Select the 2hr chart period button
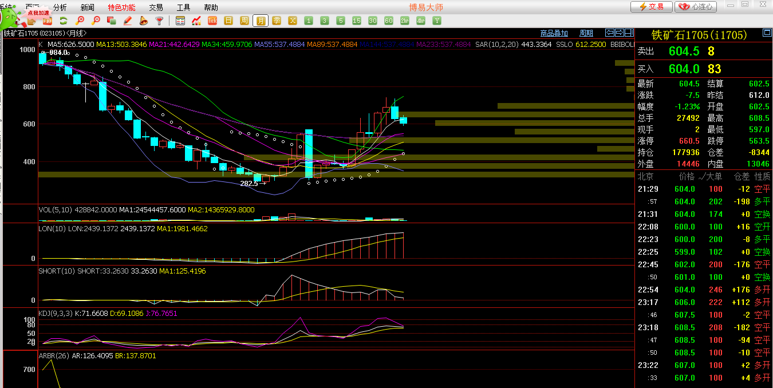 (405, 21)
